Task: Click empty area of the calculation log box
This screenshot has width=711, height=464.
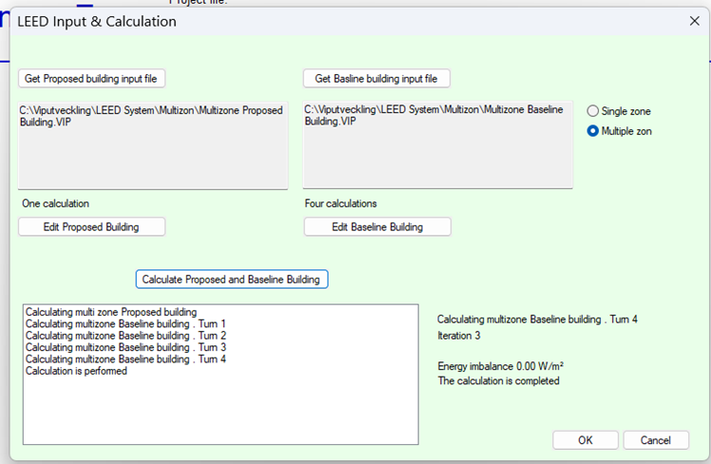Action: [x=219, y=411]
